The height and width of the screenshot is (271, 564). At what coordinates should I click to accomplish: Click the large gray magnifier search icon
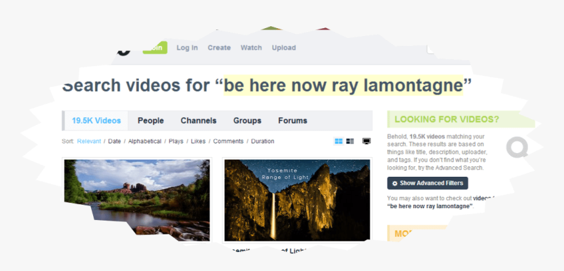click(x=517, y=147)
